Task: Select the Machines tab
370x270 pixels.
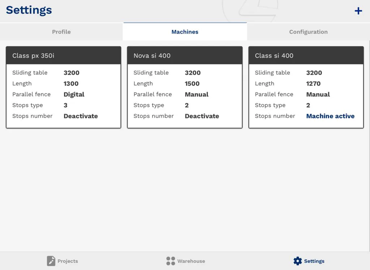Action: coord(185,32)
